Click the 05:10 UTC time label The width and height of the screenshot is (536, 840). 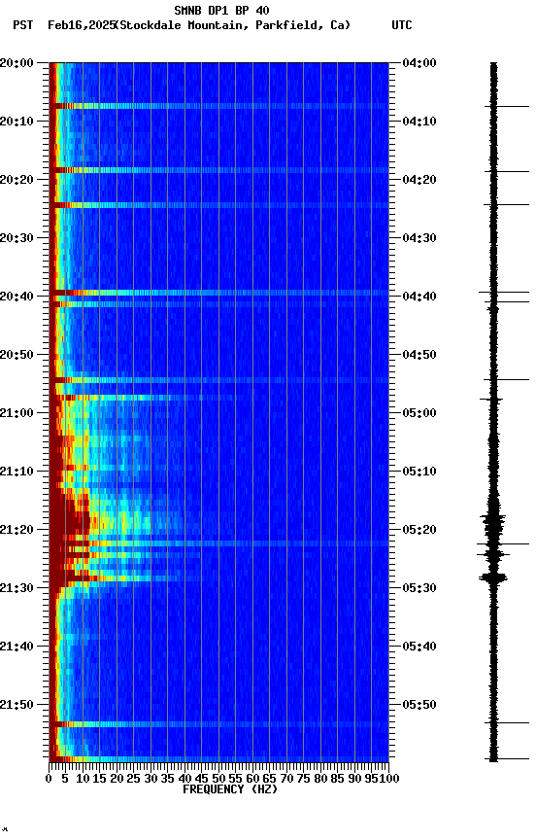(419, 472)
